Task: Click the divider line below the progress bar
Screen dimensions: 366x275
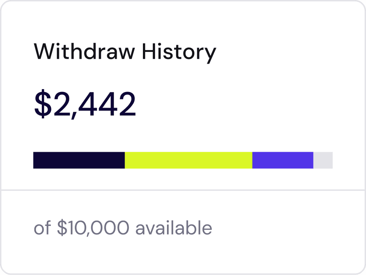Action: pyautogui.click(x=183, y=190)
